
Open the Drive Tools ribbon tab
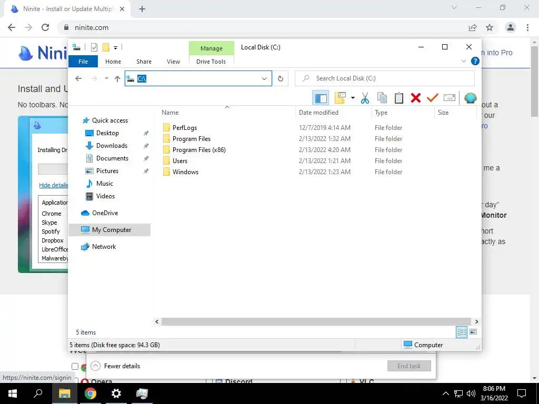211,62
